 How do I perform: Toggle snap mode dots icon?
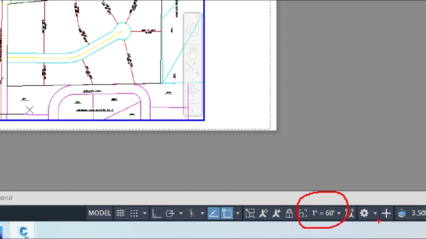coord(134,213)
